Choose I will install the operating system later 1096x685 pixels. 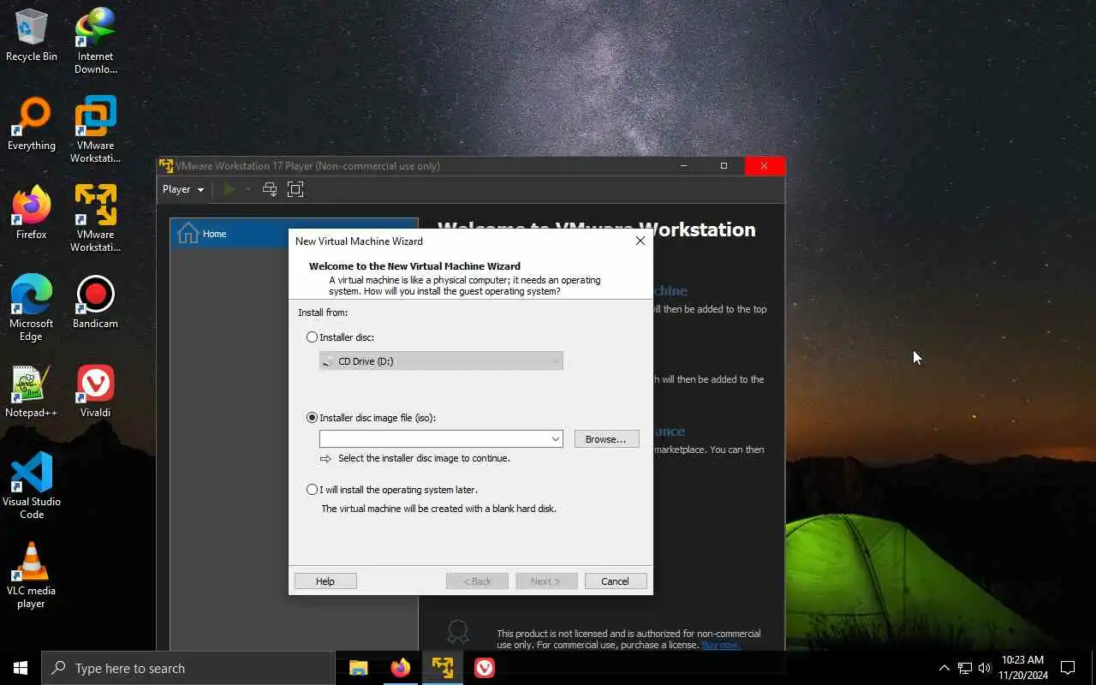click(x=312, y=490)
